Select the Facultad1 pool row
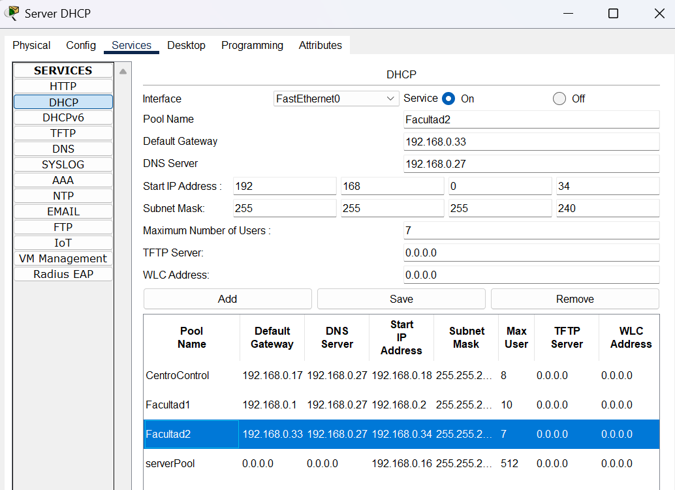This screenshot has width=675, height=490. pos(401,405)
